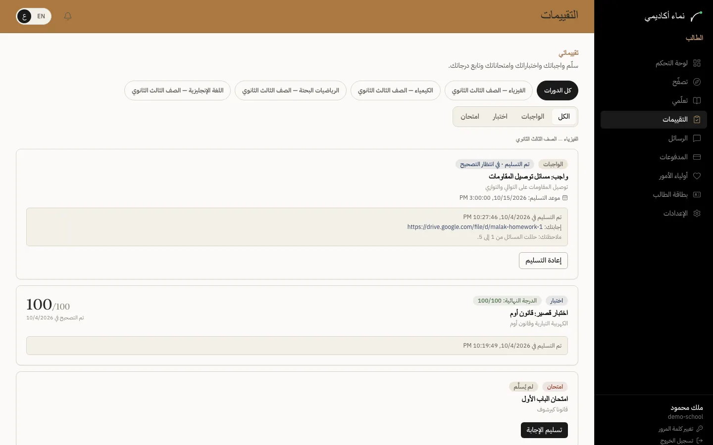Filter by كل الدورات chip

pyautogui.click(x=558, y=90)
